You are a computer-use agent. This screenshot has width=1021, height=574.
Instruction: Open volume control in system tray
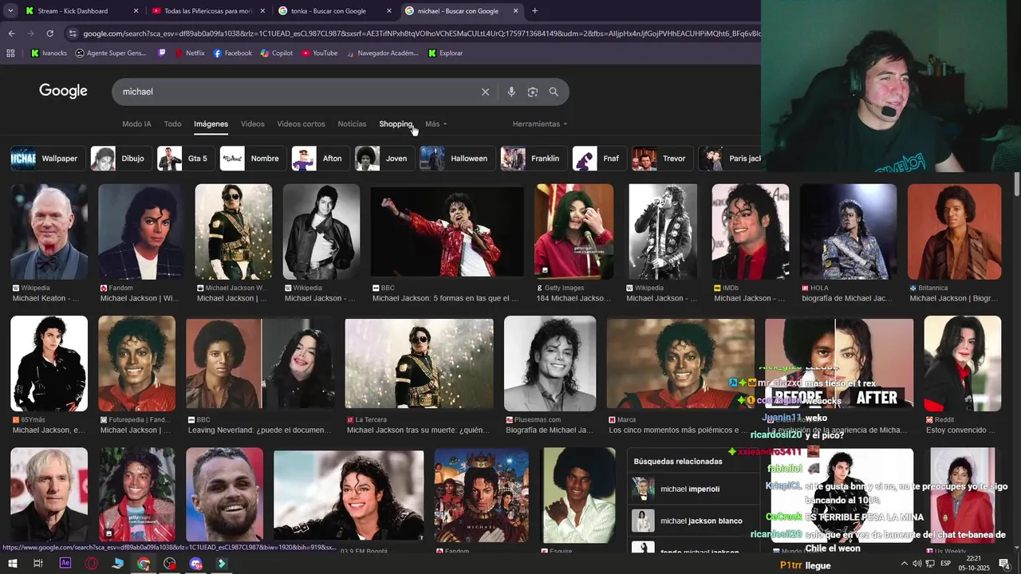click(x=917, y=564)
